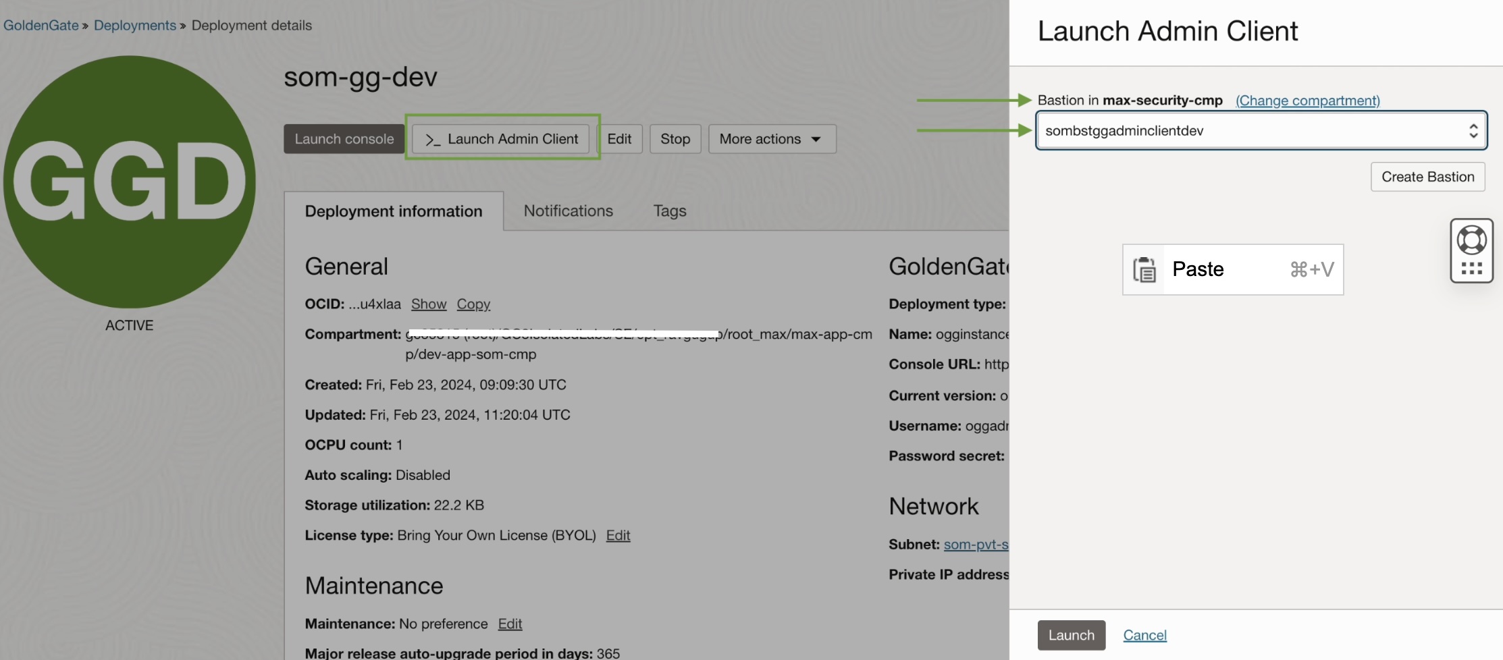This screenshot has height=660, width=1503.
Task: Open the More actions dropdown
Action: 772,139
